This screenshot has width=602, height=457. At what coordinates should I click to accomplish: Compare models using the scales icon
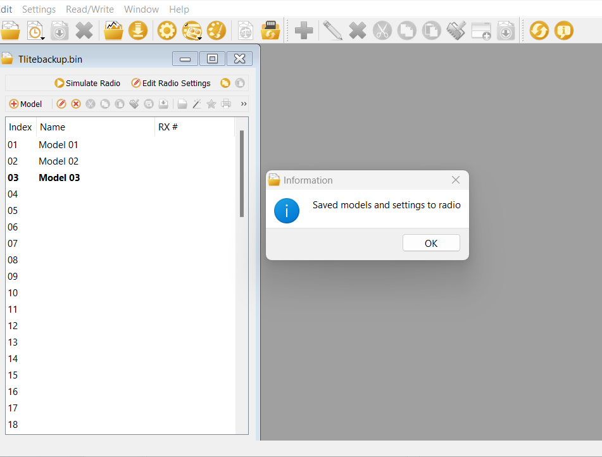coord(245,30)
